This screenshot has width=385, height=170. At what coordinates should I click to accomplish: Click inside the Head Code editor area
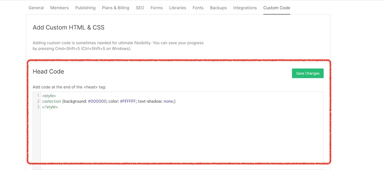pyautogui.click(x=182, y=130)
